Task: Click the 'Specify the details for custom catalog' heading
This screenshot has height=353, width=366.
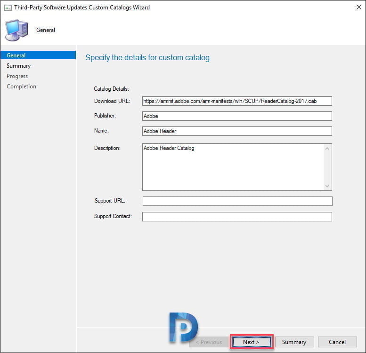Action: 147,57
